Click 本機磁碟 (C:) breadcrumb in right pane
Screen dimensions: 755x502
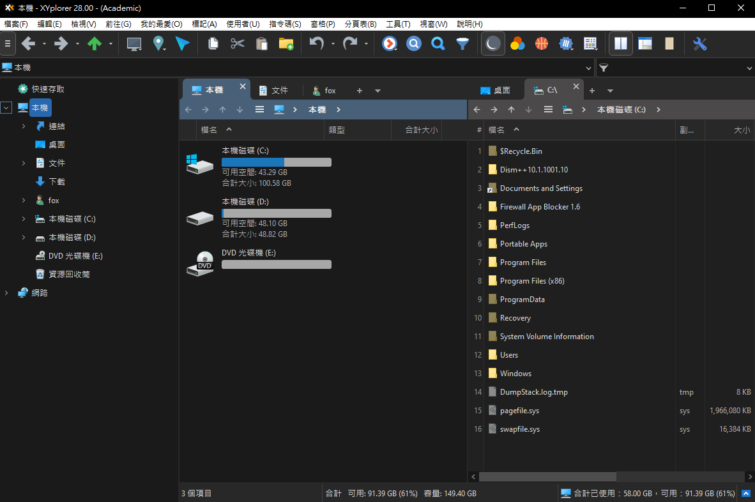pyautogui.click(x=621, y=110)
